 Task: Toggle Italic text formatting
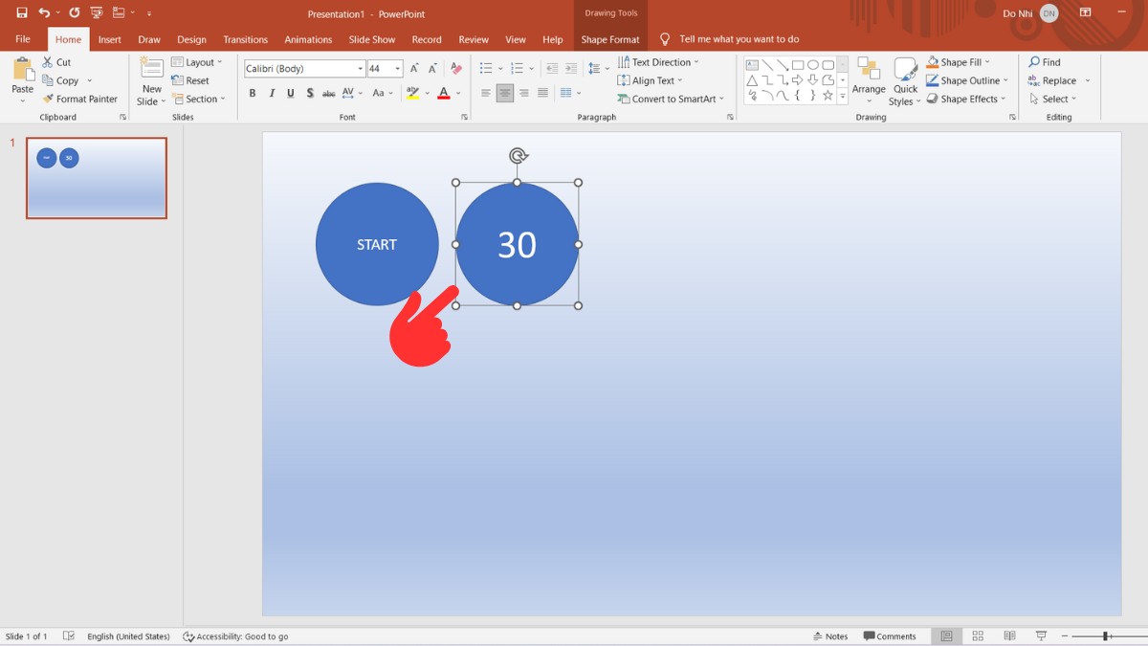272,94
